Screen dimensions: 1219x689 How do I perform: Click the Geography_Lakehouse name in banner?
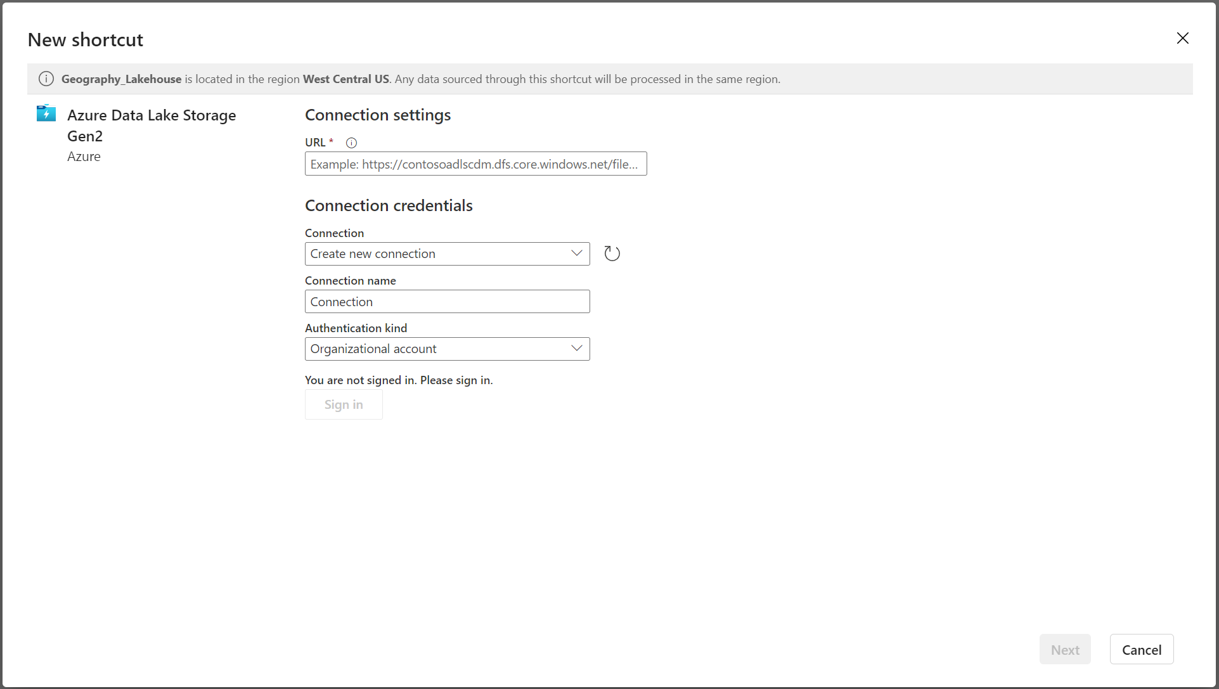(121, 79)
